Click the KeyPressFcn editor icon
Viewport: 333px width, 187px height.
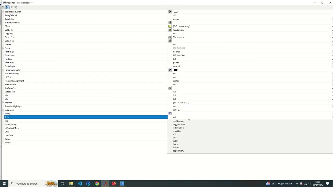point(170,88)
